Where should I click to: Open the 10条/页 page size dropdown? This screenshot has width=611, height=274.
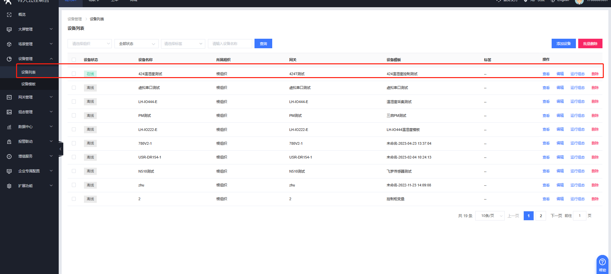coord(490,216)
